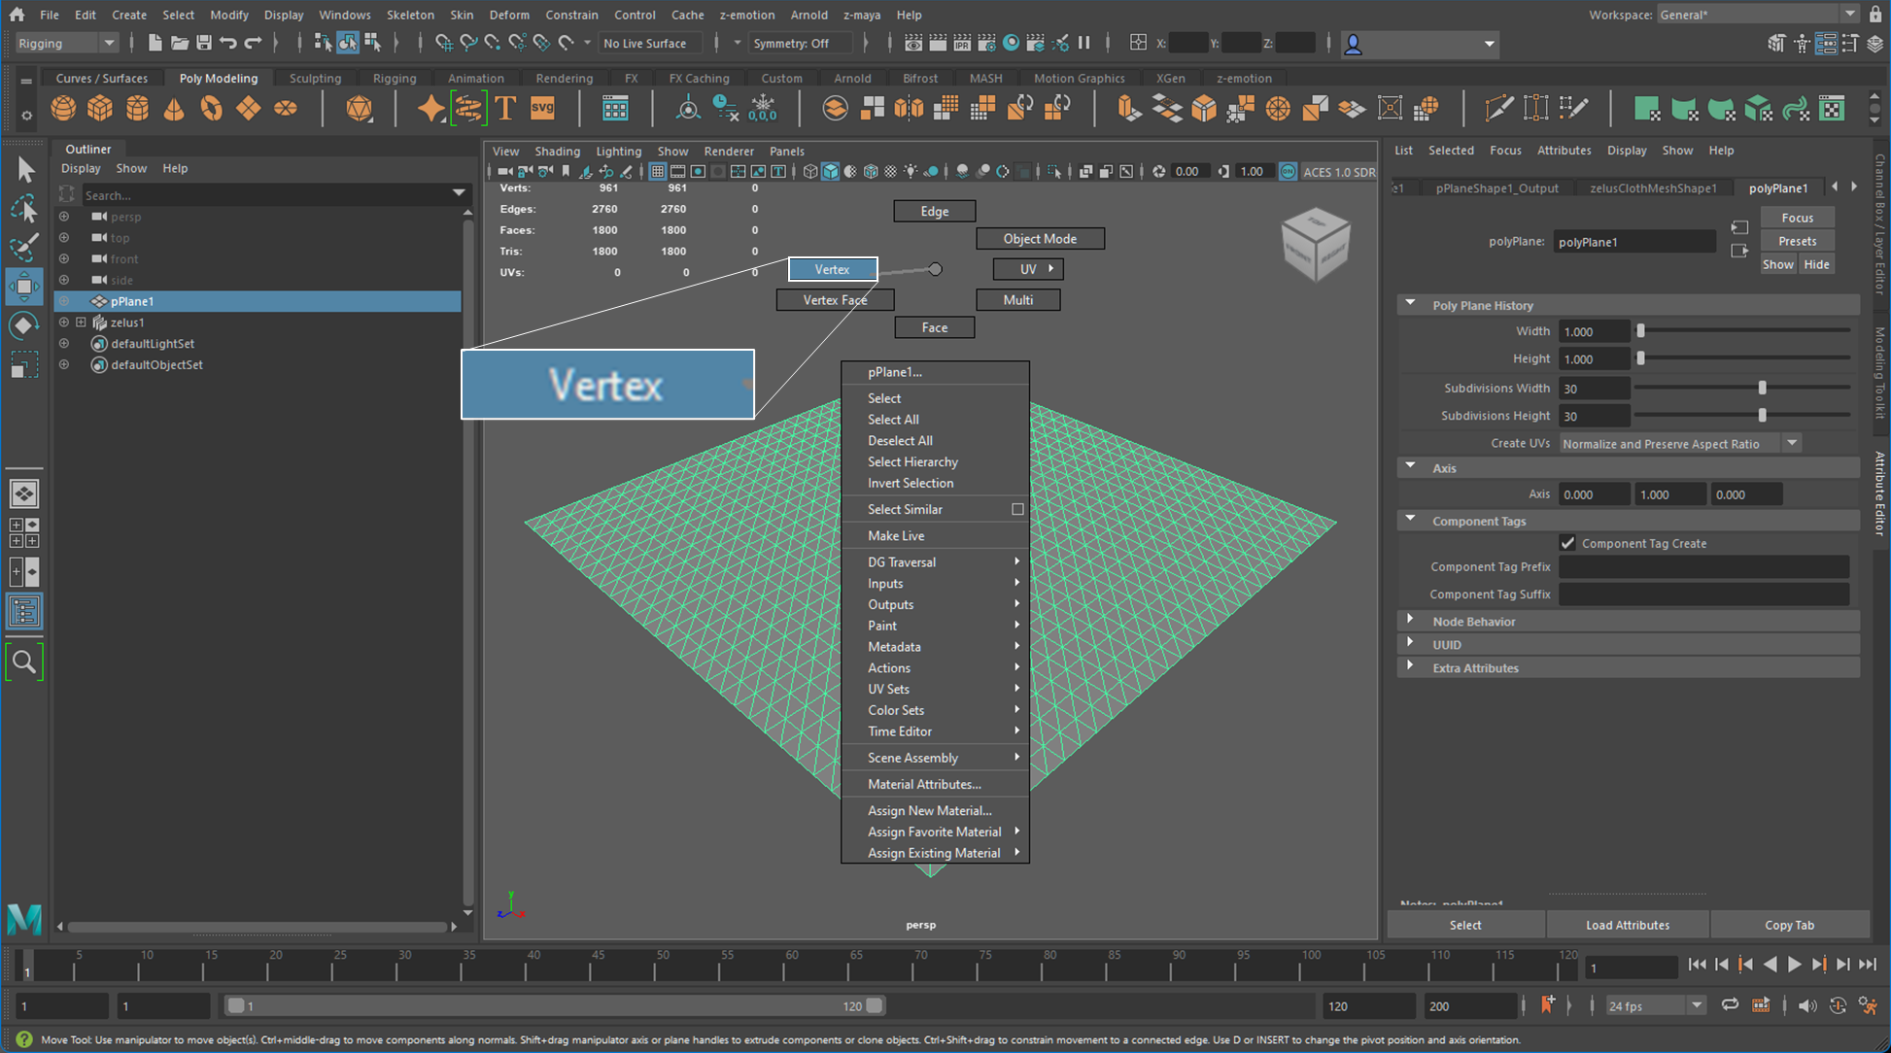The width and height of the screenshot is (1891, 1053).
Task: Toggle the Attribute Editor sidebar icon
Action: [1826, 44]
